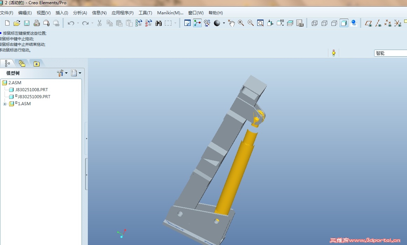Click the Zoom Out magnifier

tap(251, 23)
